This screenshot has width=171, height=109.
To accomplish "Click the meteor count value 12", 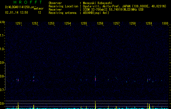I will (39, 13).
